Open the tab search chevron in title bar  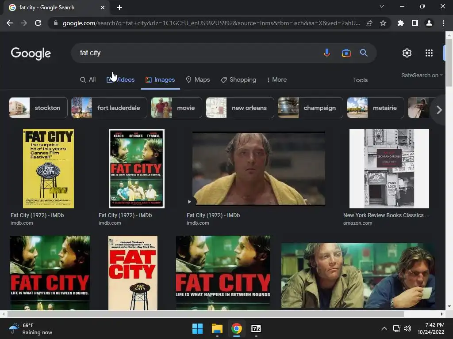[382, 6]
